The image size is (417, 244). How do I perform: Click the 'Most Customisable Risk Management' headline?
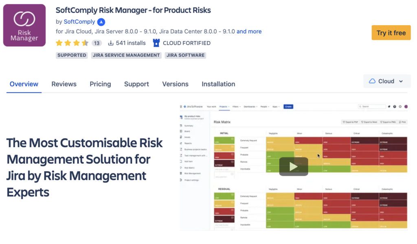tap(85, 168)
